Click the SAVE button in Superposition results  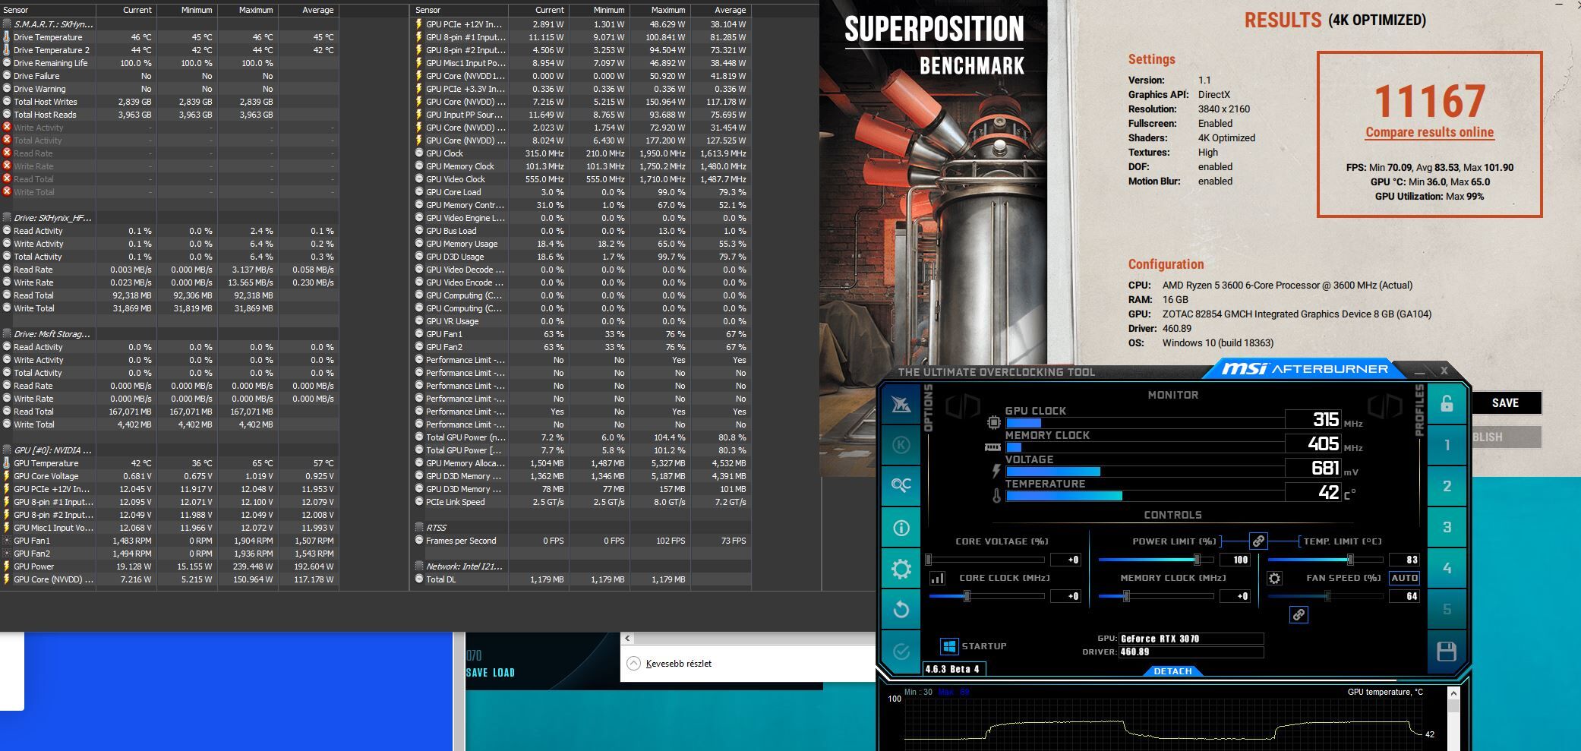pos(1505,403)
